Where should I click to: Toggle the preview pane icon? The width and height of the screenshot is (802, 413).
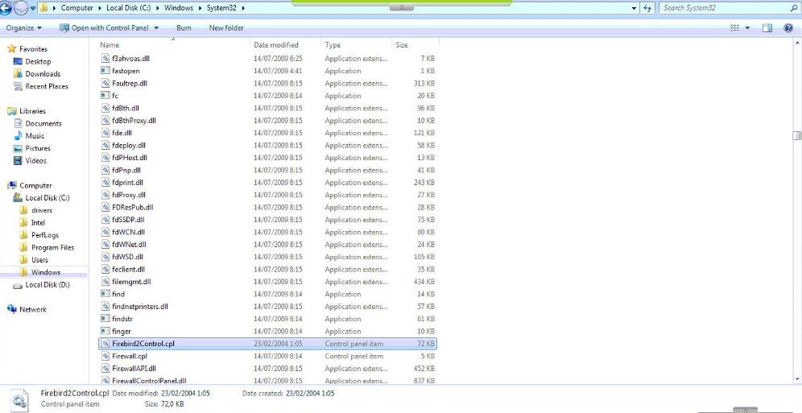(x=767, y=28)
